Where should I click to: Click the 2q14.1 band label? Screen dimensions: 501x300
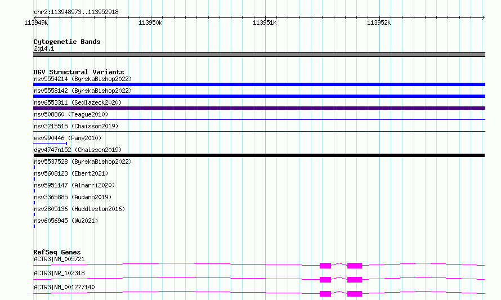pos(44,48)
